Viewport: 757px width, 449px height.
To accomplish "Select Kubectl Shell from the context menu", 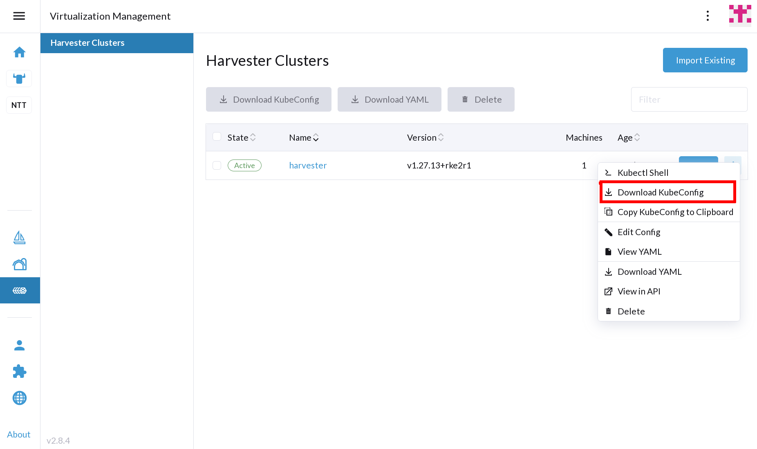I will [x=642, y=172].
